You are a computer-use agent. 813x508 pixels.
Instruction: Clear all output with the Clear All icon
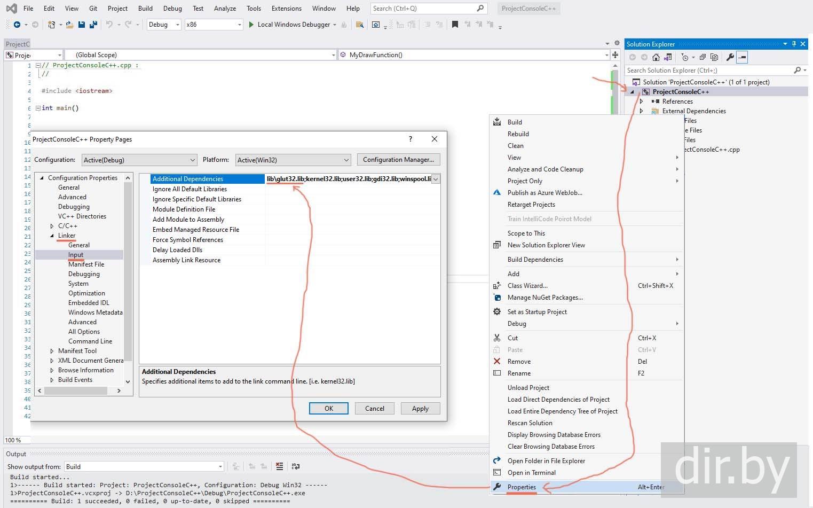(x=279, y=466)
